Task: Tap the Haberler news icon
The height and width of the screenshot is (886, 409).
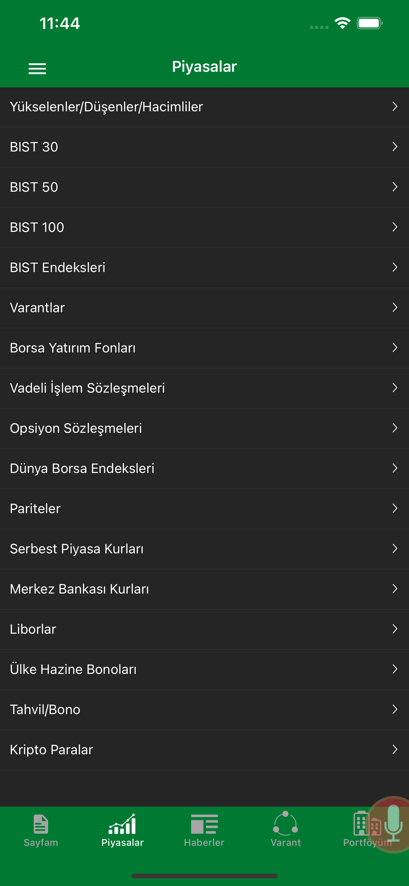Action: (204, 824)
